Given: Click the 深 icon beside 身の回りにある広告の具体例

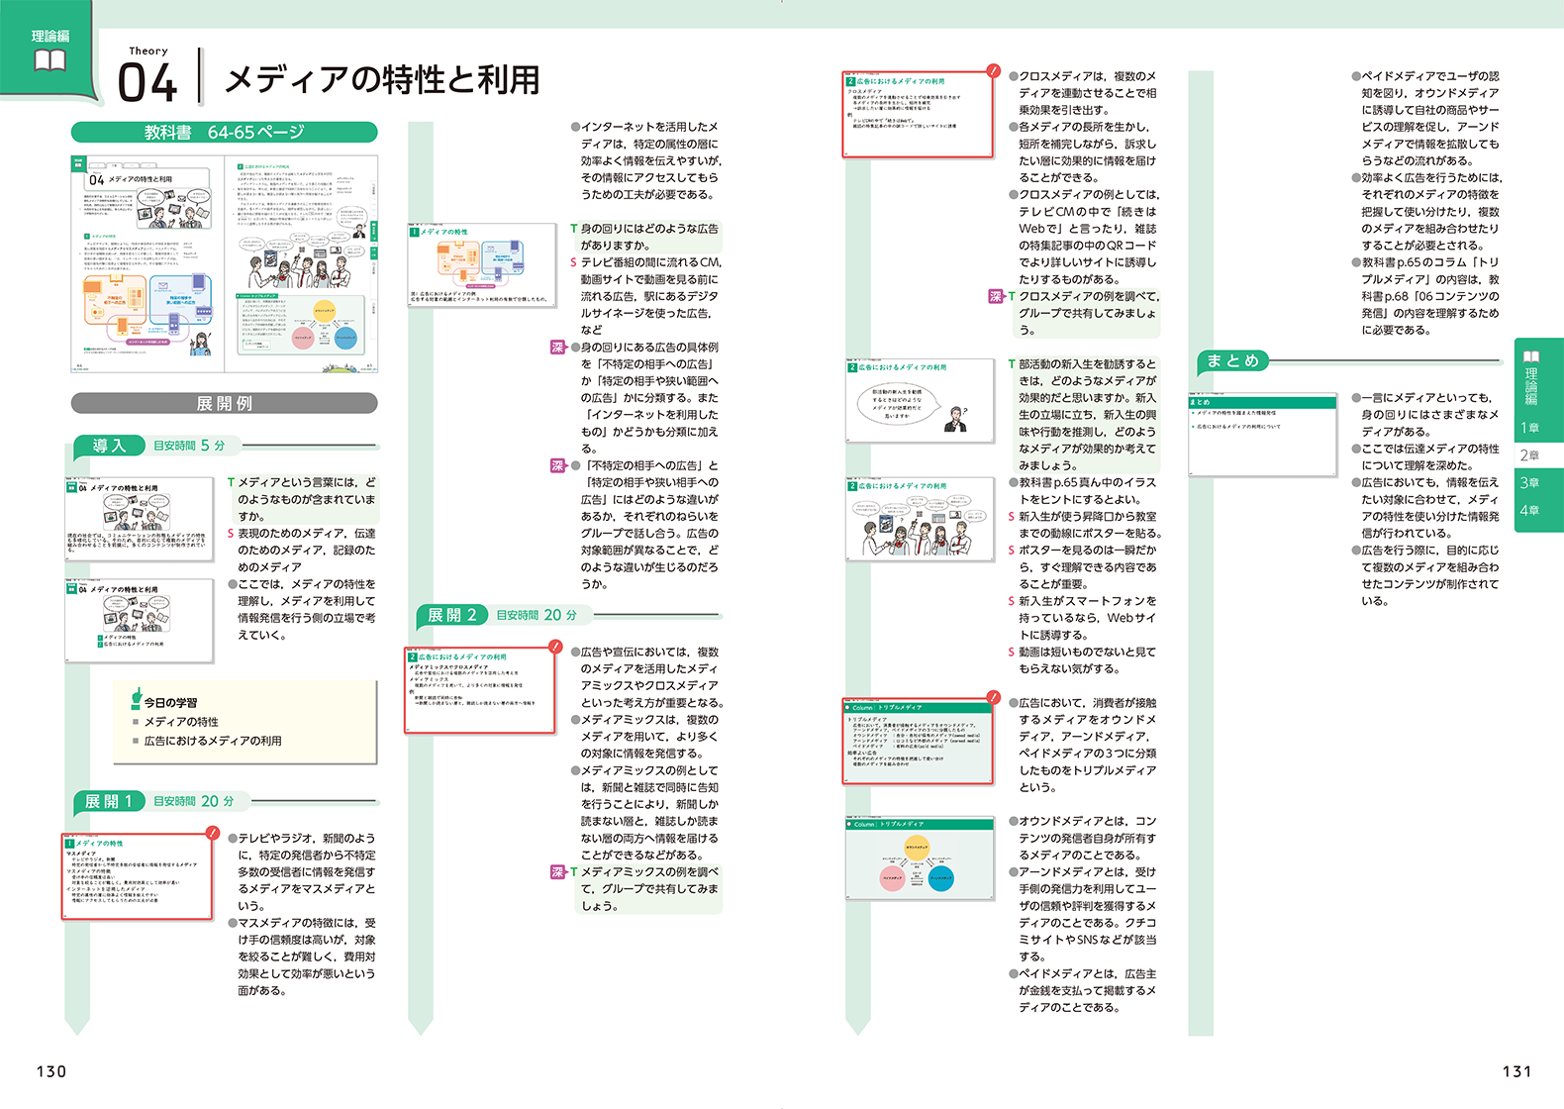Looking at the screenshot, I should 558,348.
